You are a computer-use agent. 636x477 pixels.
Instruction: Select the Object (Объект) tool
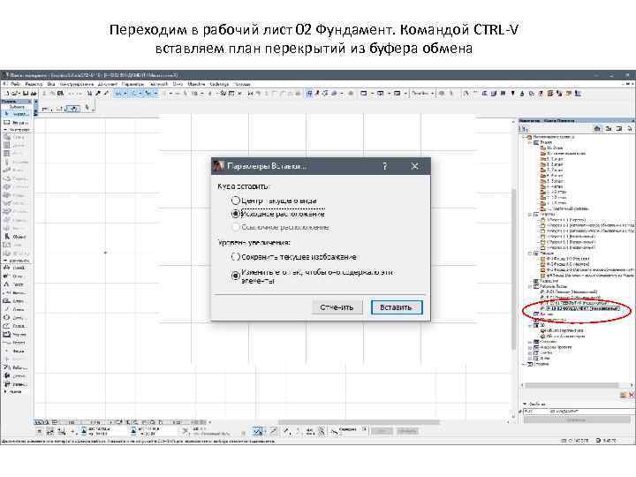[x=16, y=237]
